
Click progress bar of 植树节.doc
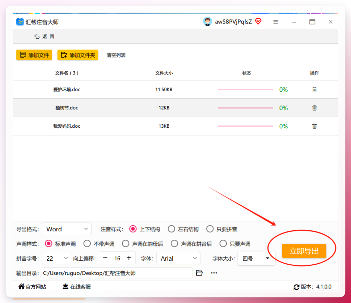[x=245, y=108]
